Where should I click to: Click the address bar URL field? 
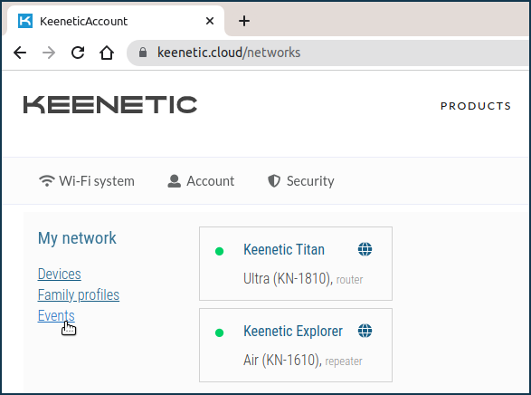[328, 53]
